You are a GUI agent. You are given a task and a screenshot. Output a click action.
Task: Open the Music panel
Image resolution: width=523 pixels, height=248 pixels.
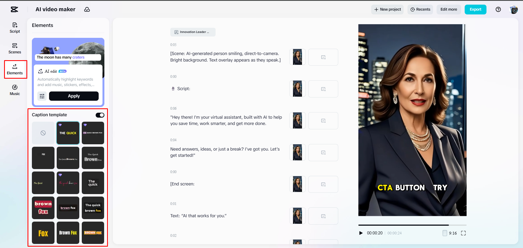click(x=15, y=90)
